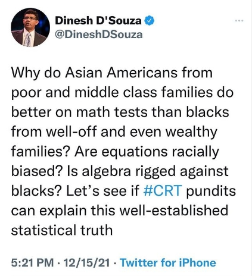
Task: Open the three-dot more options menu
Action: (239, 20)
